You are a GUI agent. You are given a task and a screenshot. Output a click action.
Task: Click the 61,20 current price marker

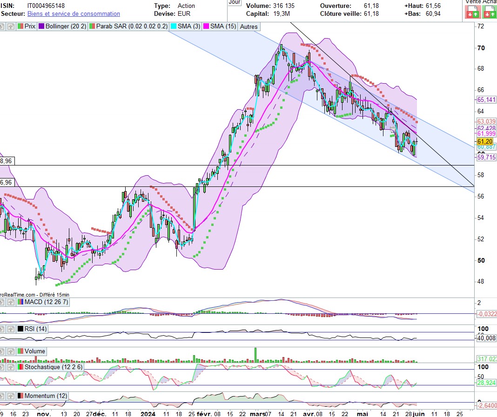point(485,141)
